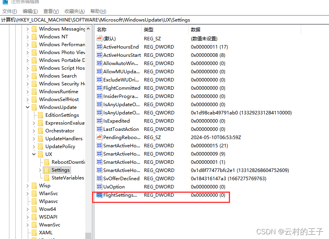Viewport: 329px width, 239px height.
Task: Expand the UpdateHandlers tree node
Action: [34, 139]
